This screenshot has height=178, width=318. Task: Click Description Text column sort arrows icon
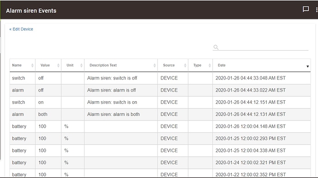[x=154, y=65]
